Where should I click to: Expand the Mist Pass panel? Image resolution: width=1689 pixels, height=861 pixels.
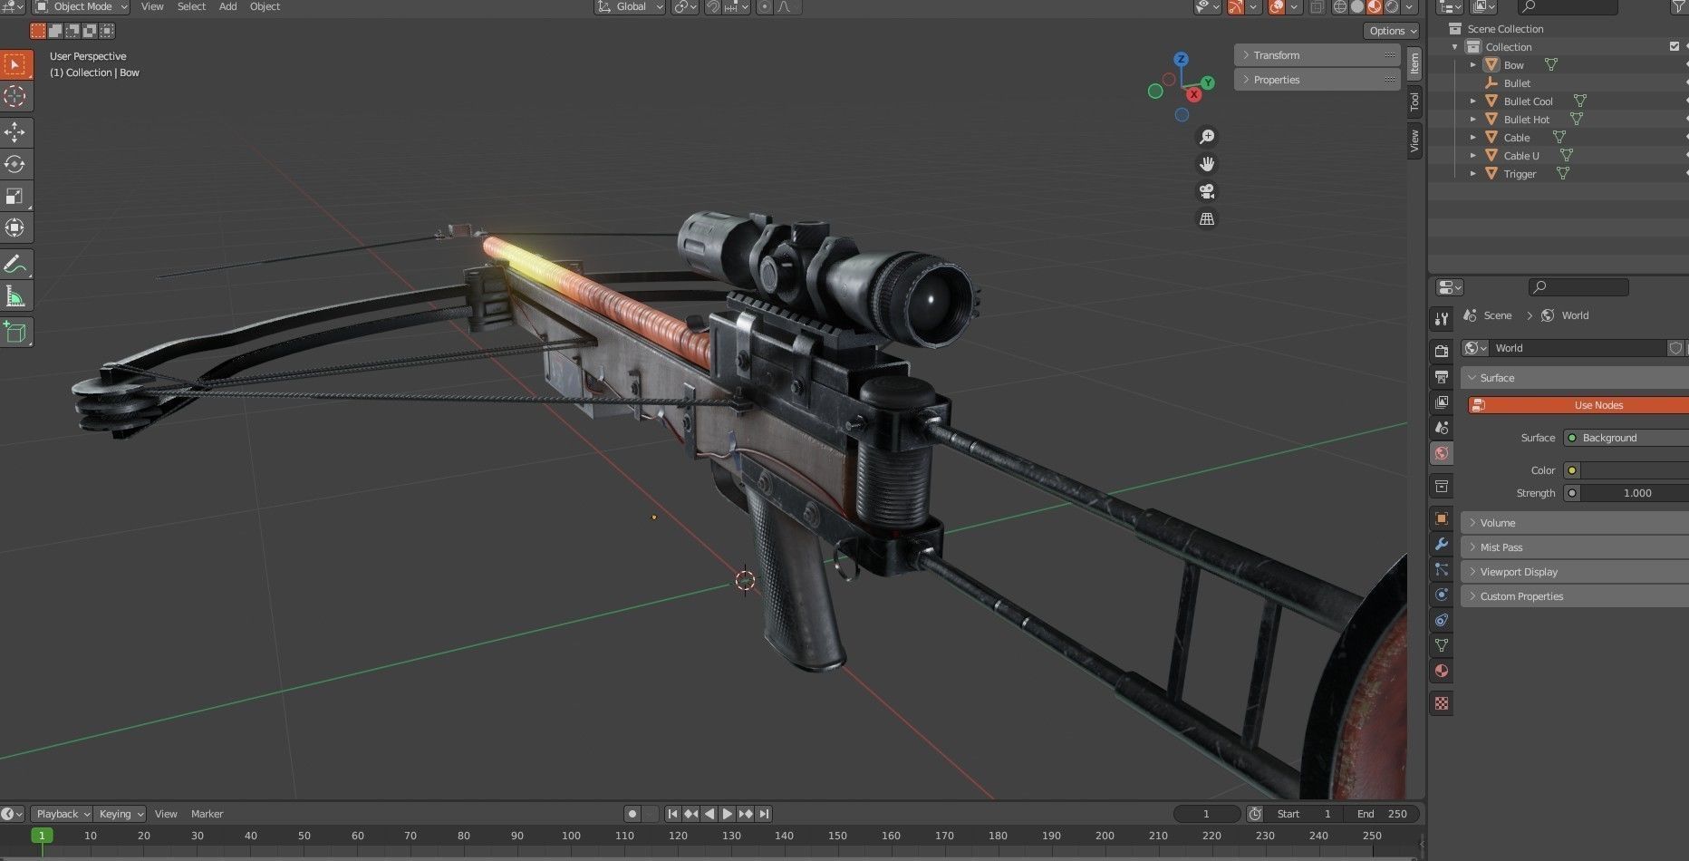[x=1575, y=547]
